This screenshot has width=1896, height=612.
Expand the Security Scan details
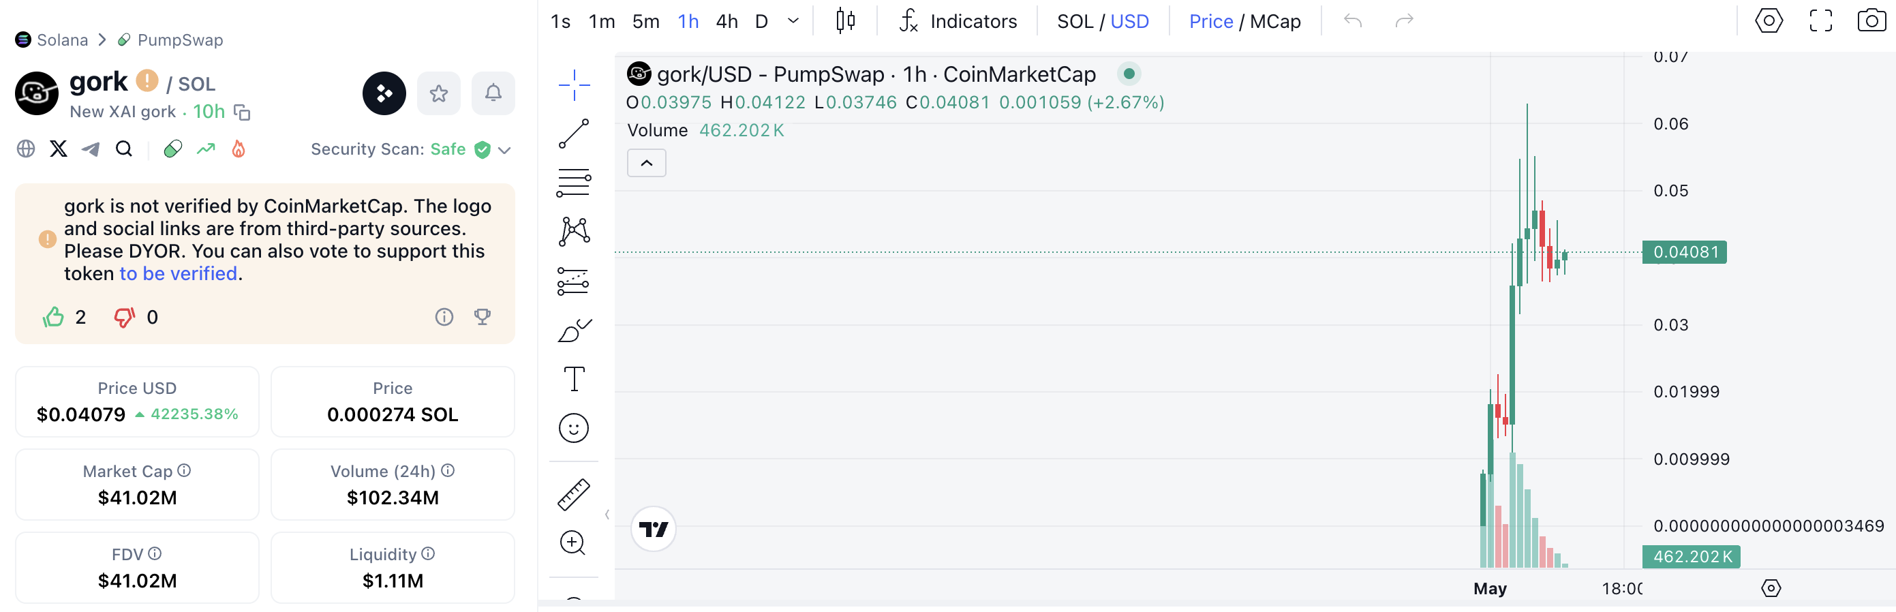pos(504,150)
